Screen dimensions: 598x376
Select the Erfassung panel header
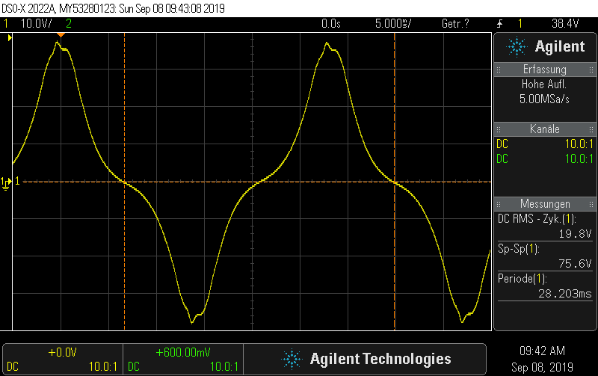[545, 70]
